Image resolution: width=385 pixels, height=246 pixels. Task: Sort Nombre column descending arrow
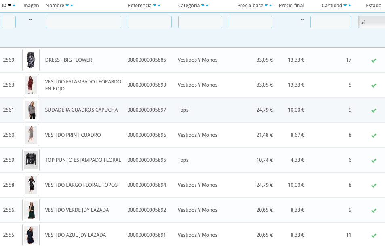67,5
